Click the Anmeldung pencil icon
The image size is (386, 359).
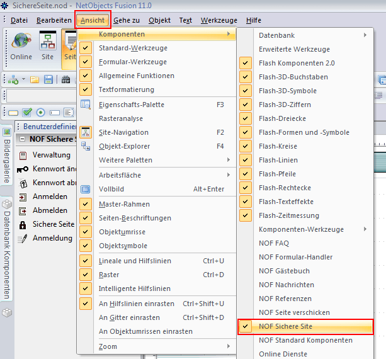(x=23, y=238)
